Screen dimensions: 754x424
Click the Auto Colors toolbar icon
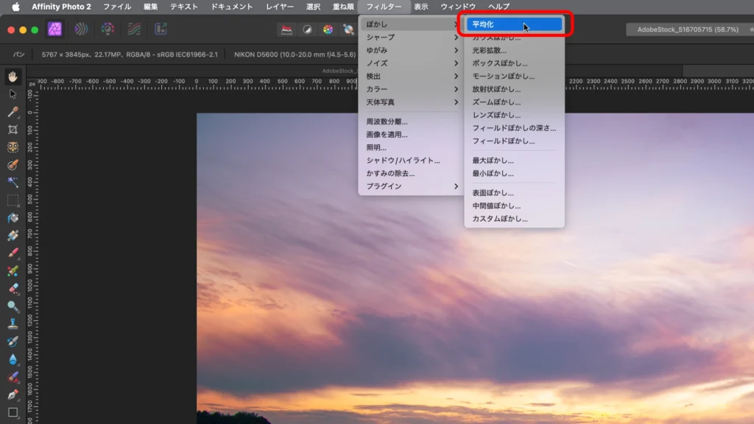[328, 29]
